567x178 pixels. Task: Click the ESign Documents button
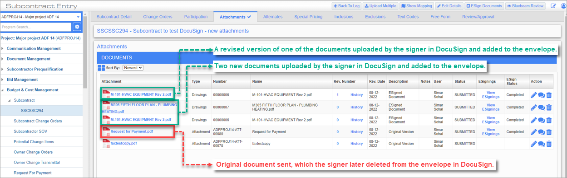click(484, 6)
